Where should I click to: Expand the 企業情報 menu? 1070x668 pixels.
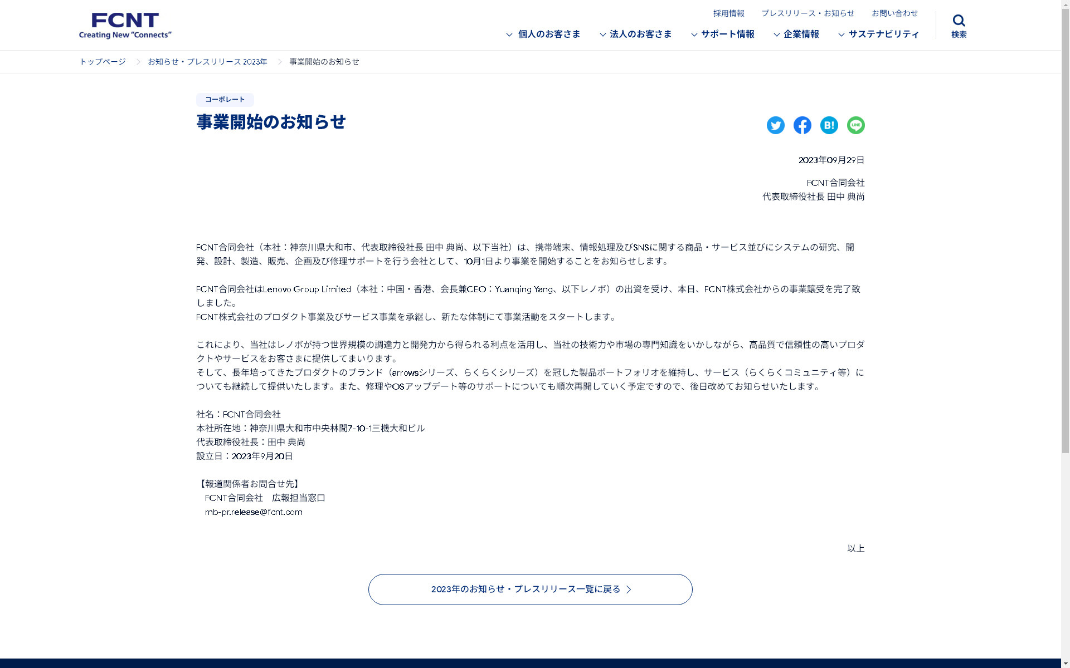click(x=796, y=35)
